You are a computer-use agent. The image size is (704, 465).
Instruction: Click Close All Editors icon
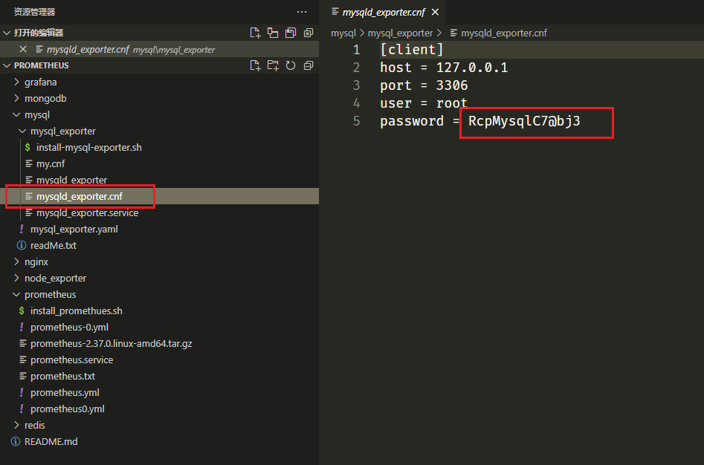[x=308, y=33]
